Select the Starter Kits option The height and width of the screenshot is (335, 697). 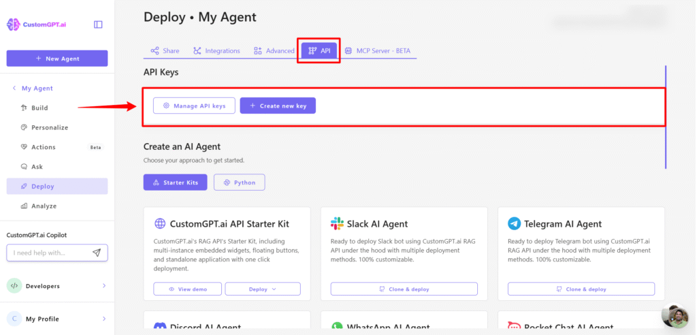pyautogui.click(x=175, y=182)
